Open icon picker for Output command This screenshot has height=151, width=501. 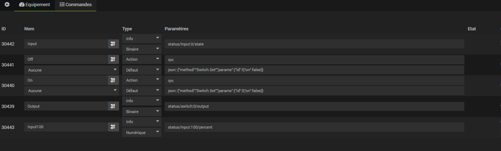[x=113, y=106]
